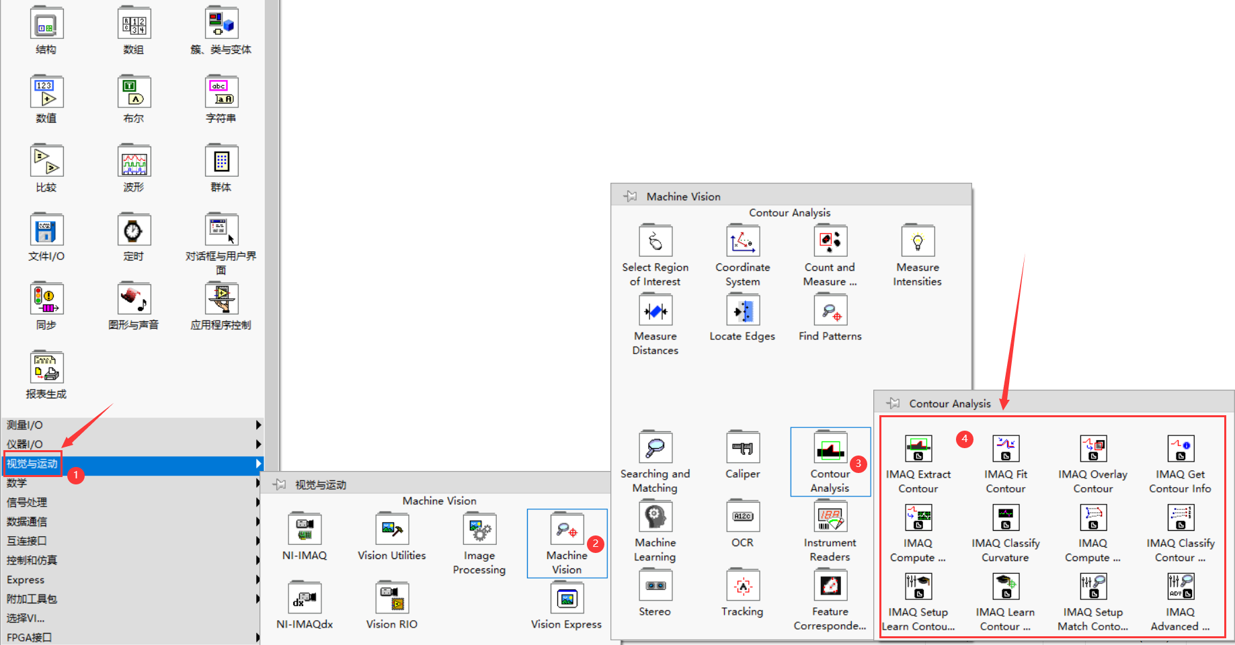Select the IMAQ Classify Contour VI

[1181, 517]
